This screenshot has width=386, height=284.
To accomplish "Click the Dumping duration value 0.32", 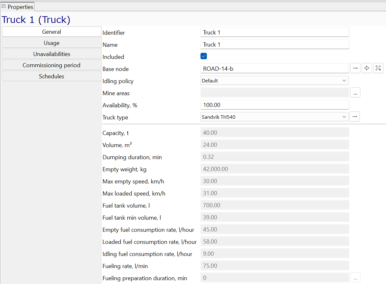I will 275,157.
